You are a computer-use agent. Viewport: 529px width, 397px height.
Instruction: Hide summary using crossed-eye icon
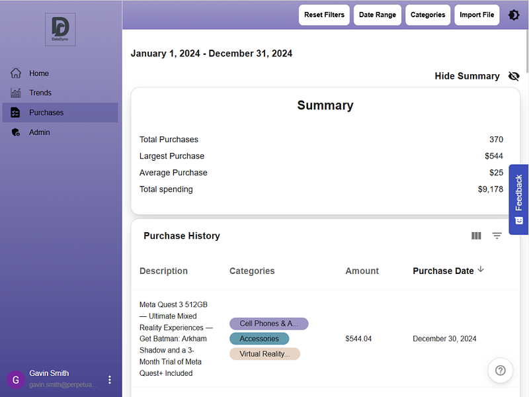click(x=514, y=76)
